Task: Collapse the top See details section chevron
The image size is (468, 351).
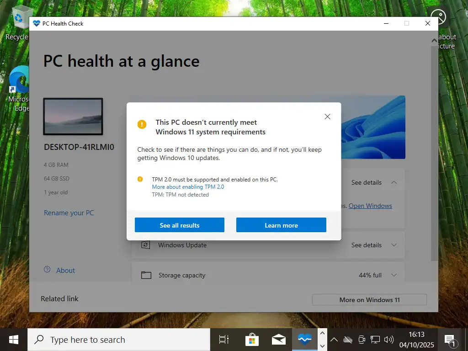Action: pyautogui.click(x=394, y=182)
